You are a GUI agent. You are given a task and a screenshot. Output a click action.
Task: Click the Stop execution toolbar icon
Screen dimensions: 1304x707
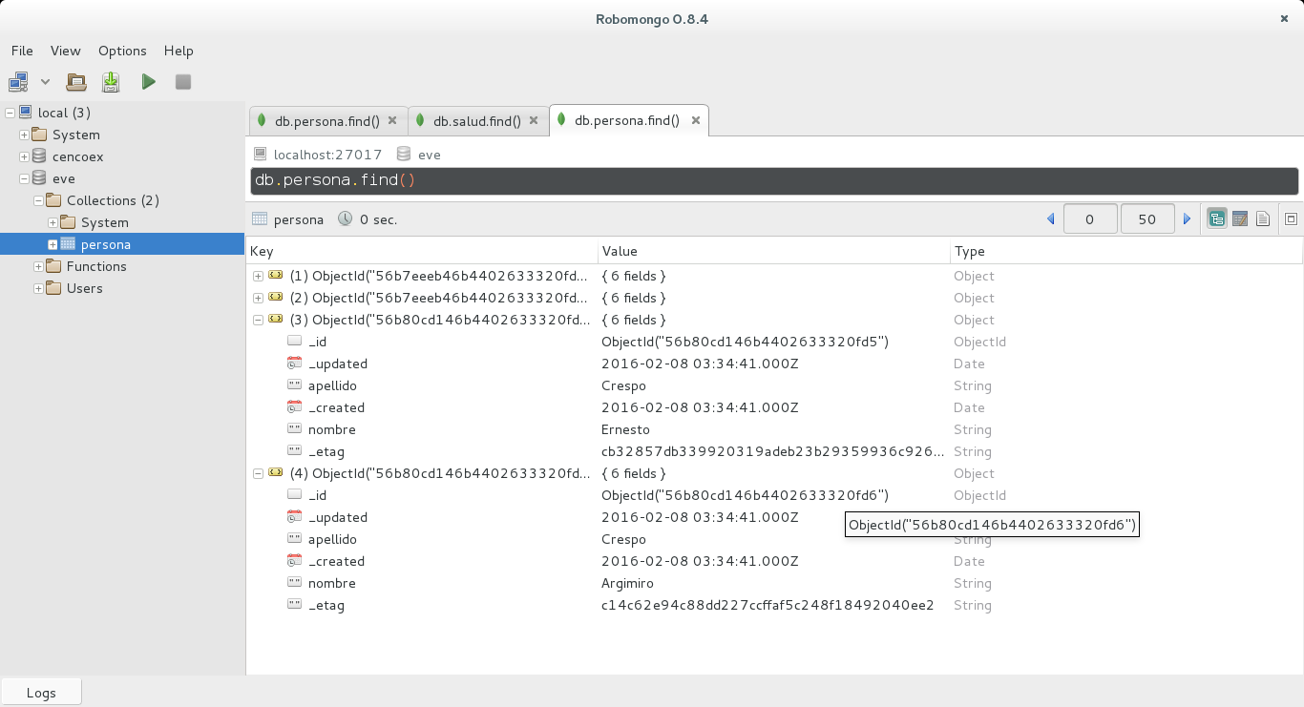pos(183,82)
